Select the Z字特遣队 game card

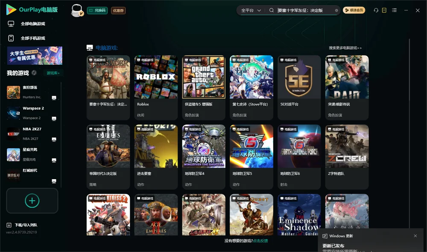pyautogui.click(x=347, y=157)
